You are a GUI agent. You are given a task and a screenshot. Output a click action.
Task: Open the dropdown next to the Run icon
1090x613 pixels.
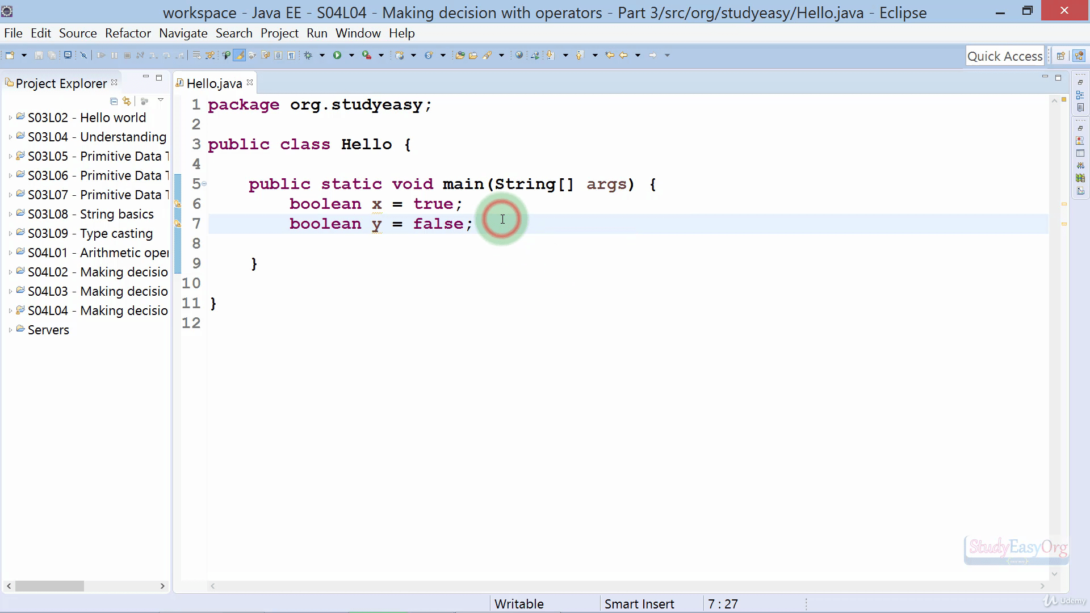[x=351, y=55]
